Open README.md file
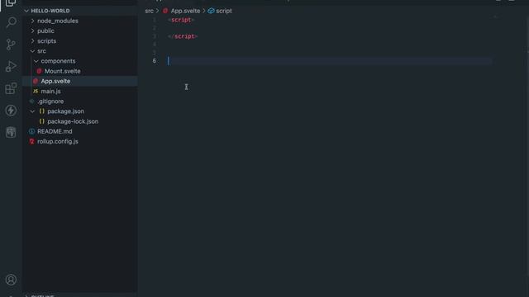Viewport: 529px width, 297px height. [x=55, y=131]
